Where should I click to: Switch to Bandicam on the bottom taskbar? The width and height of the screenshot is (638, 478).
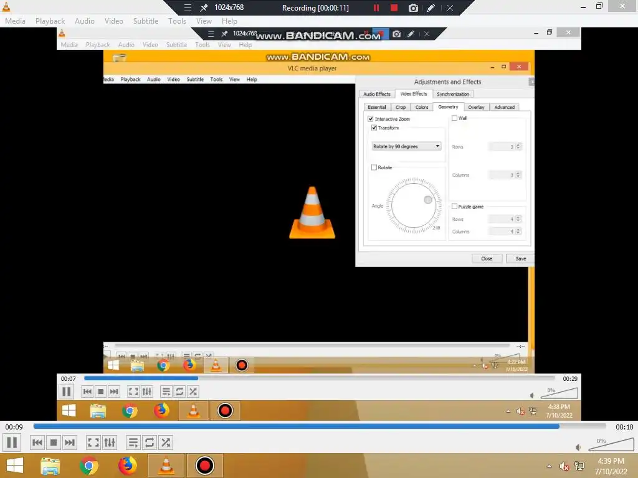click(x=204, y=466)
